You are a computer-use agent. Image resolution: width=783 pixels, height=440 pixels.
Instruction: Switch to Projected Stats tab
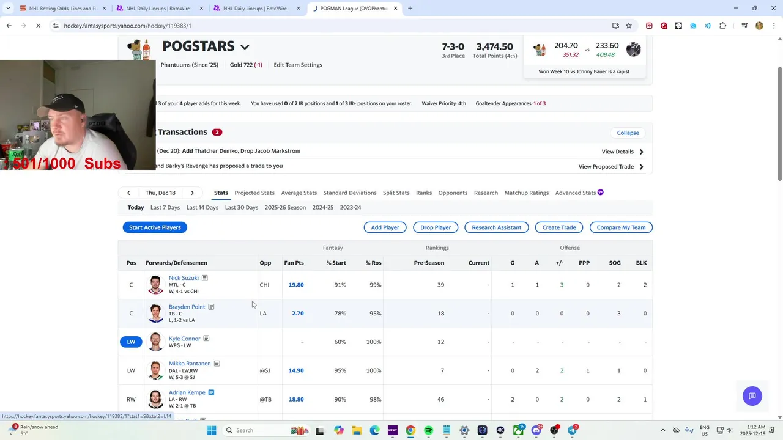[254, 193]
